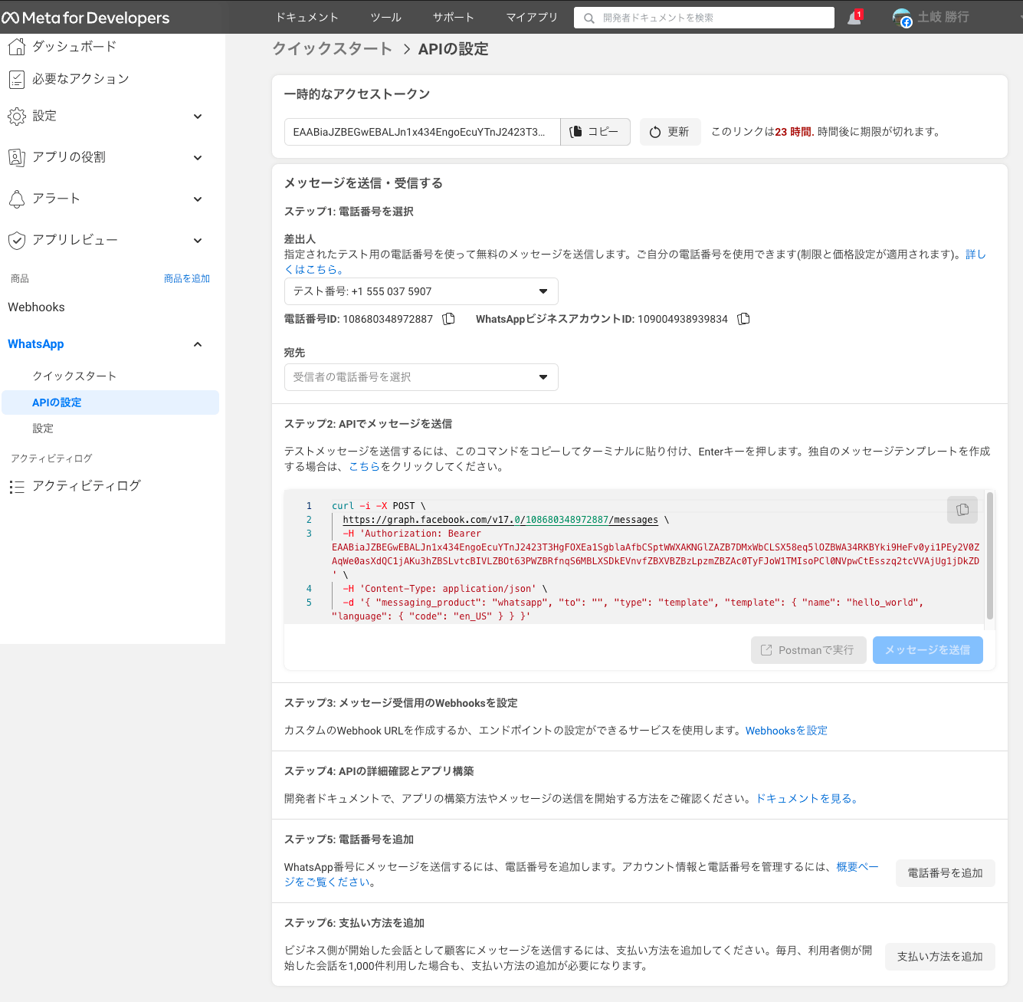Select 設定 under WhatsApp submenu
1023x1002 pixels.
[43, 429]
